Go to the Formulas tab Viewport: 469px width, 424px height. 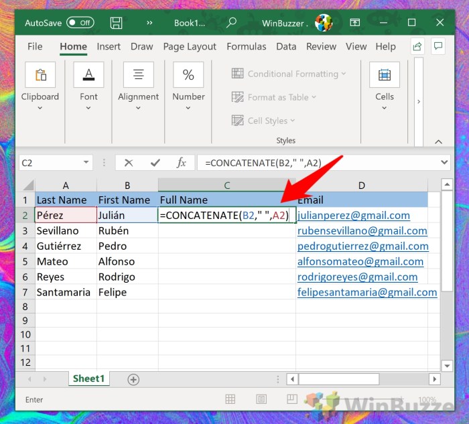[247, 46]
